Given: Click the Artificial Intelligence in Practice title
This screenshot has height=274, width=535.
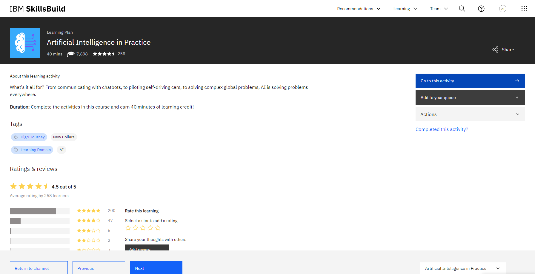Looking at the screenshot, I should click(x=99, y=42).
